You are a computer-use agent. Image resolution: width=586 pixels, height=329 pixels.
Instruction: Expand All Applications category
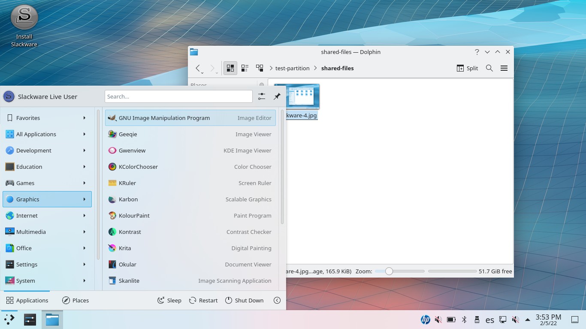click(47, 134)
